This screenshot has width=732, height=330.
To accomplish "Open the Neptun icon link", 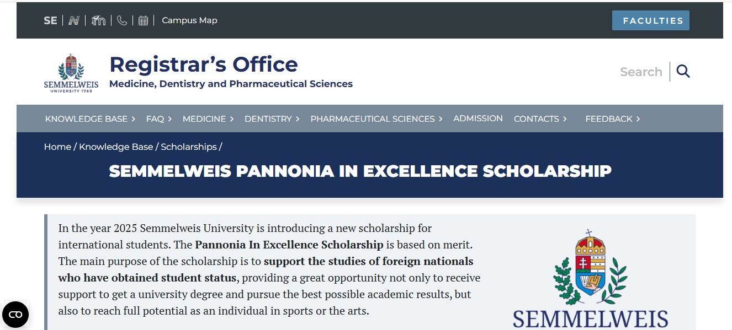I will pyautogui.click(x=74, y=20).
